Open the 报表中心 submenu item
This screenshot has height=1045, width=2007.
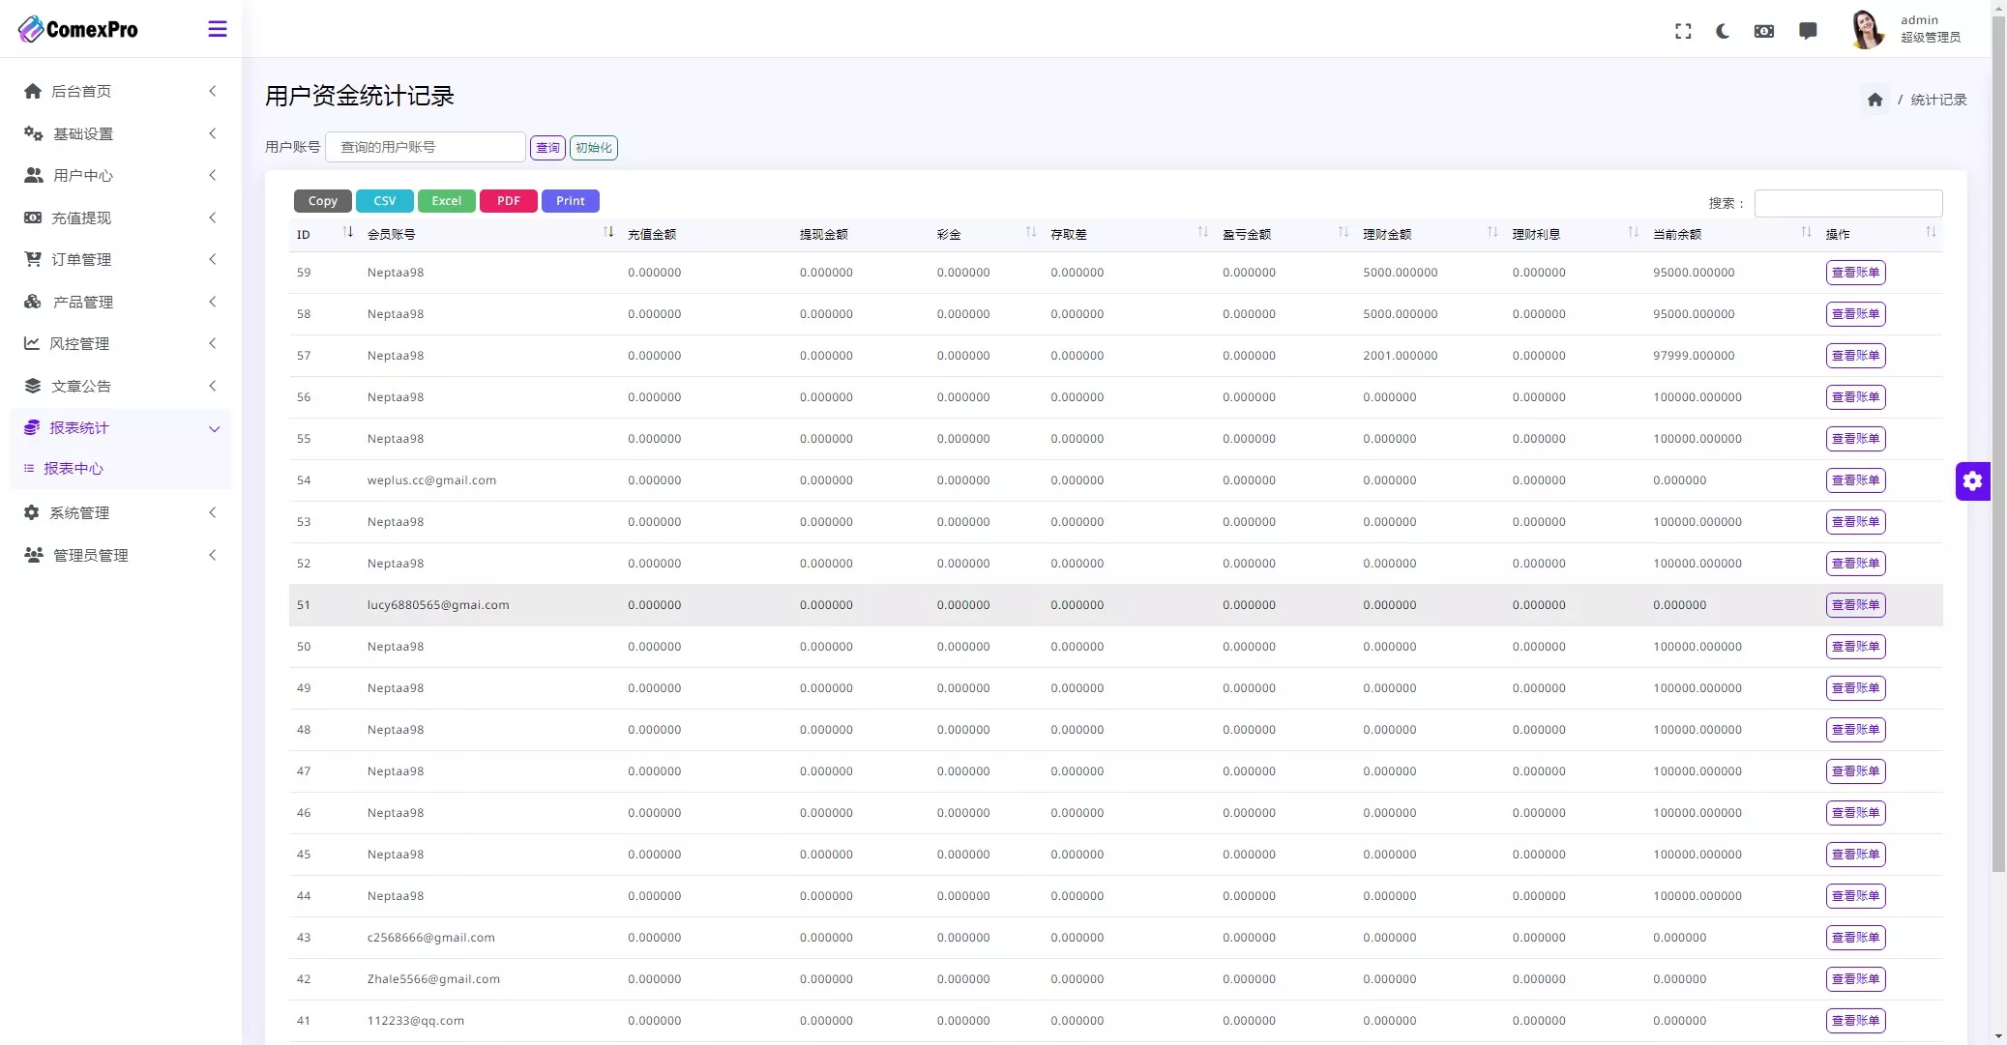pos(74,469)
